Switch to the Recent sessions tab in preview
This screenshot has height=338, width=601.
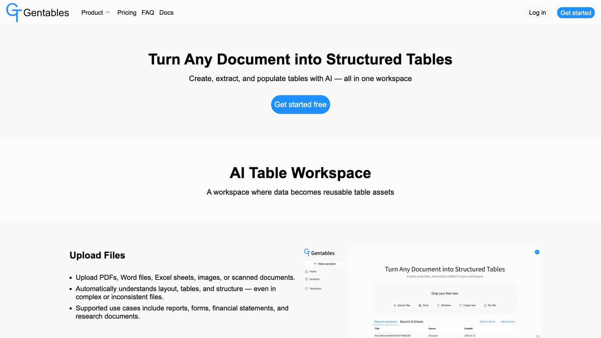pyautogui.click(x=386, y=322)
